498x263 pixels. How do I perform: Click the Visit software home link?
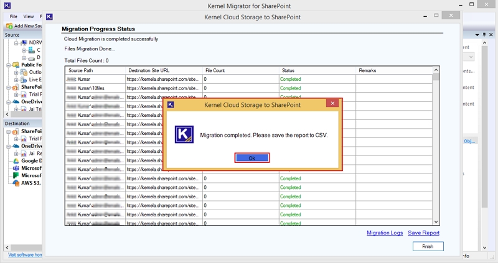(25, 255)
